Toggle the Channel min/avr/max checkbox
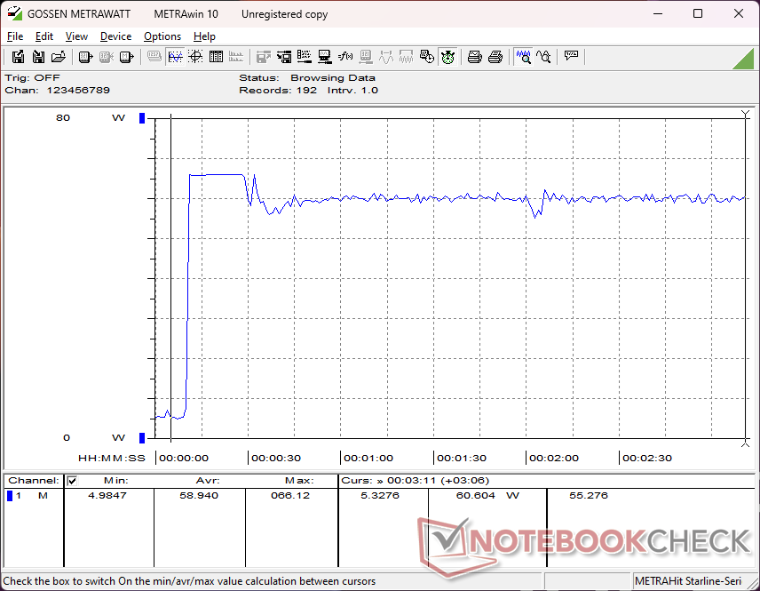 [72, 481]
